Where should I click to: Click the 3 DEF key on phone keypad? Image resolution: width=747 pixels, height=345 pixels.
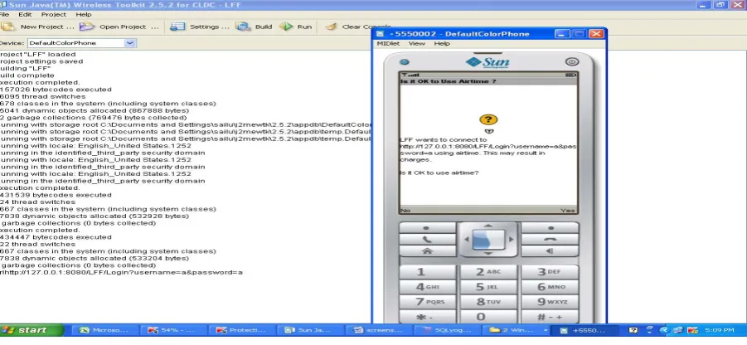550,272
